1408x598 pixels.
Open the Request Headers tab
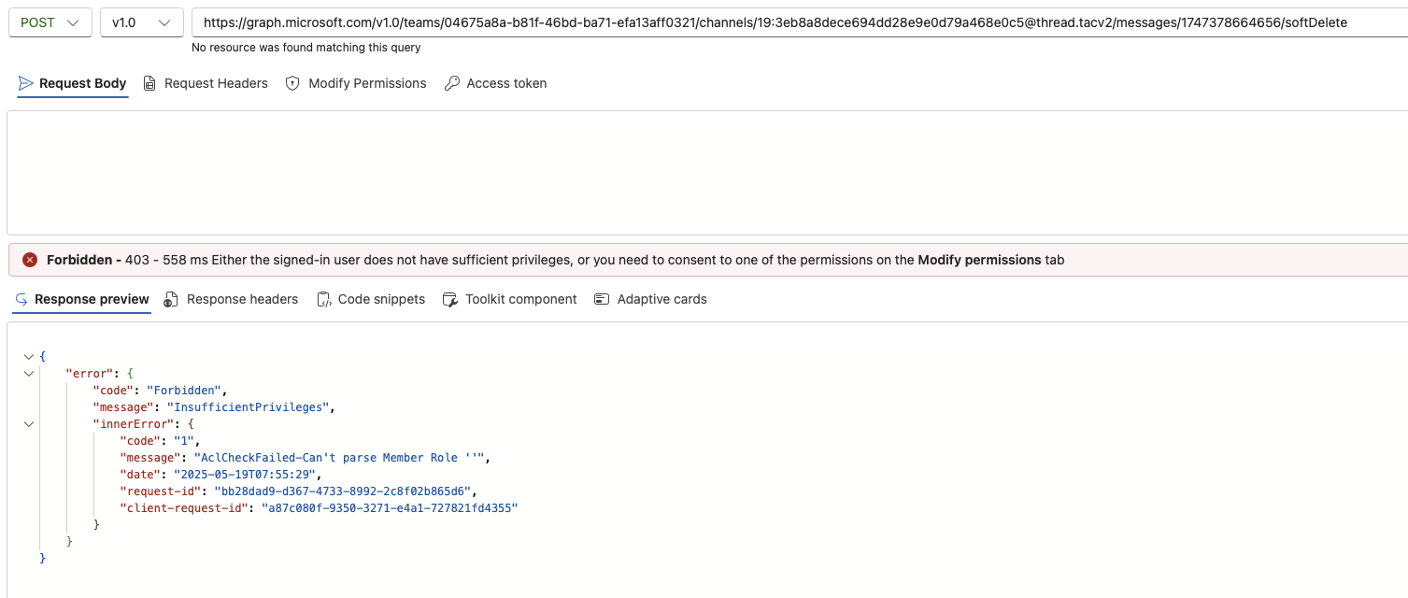point(215,83)
